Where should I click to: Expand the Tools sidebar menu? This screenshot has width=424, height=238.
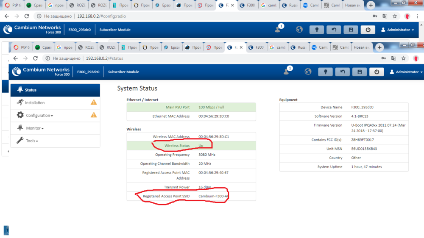click(32, 141)
